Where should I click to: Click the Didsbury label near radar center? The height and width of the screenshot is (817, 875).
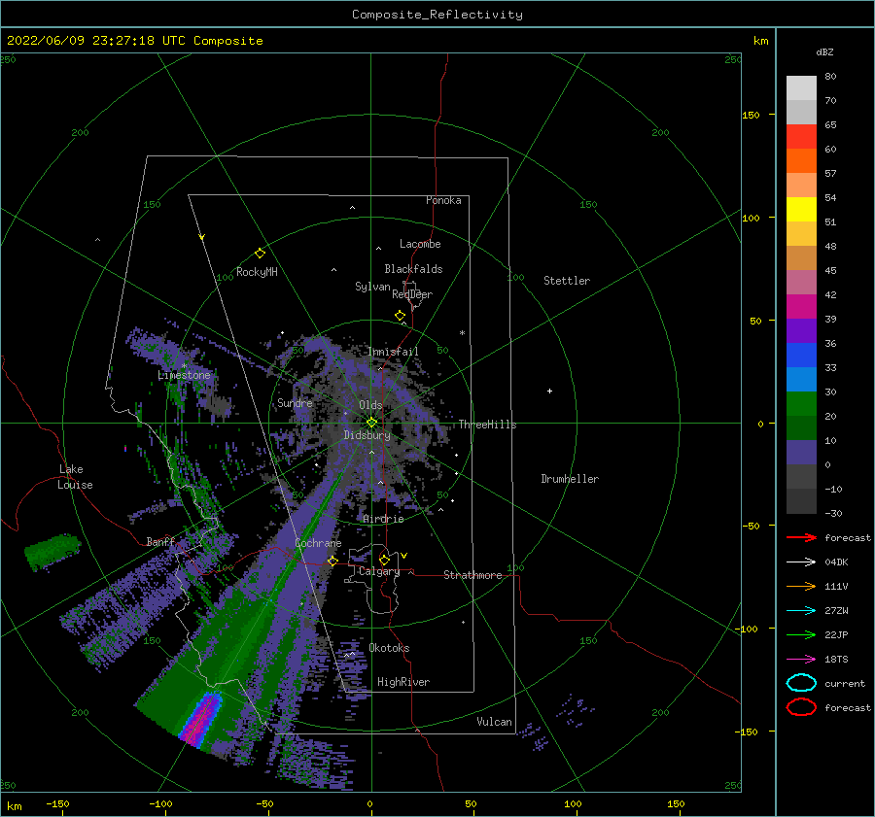pos(367,435)
